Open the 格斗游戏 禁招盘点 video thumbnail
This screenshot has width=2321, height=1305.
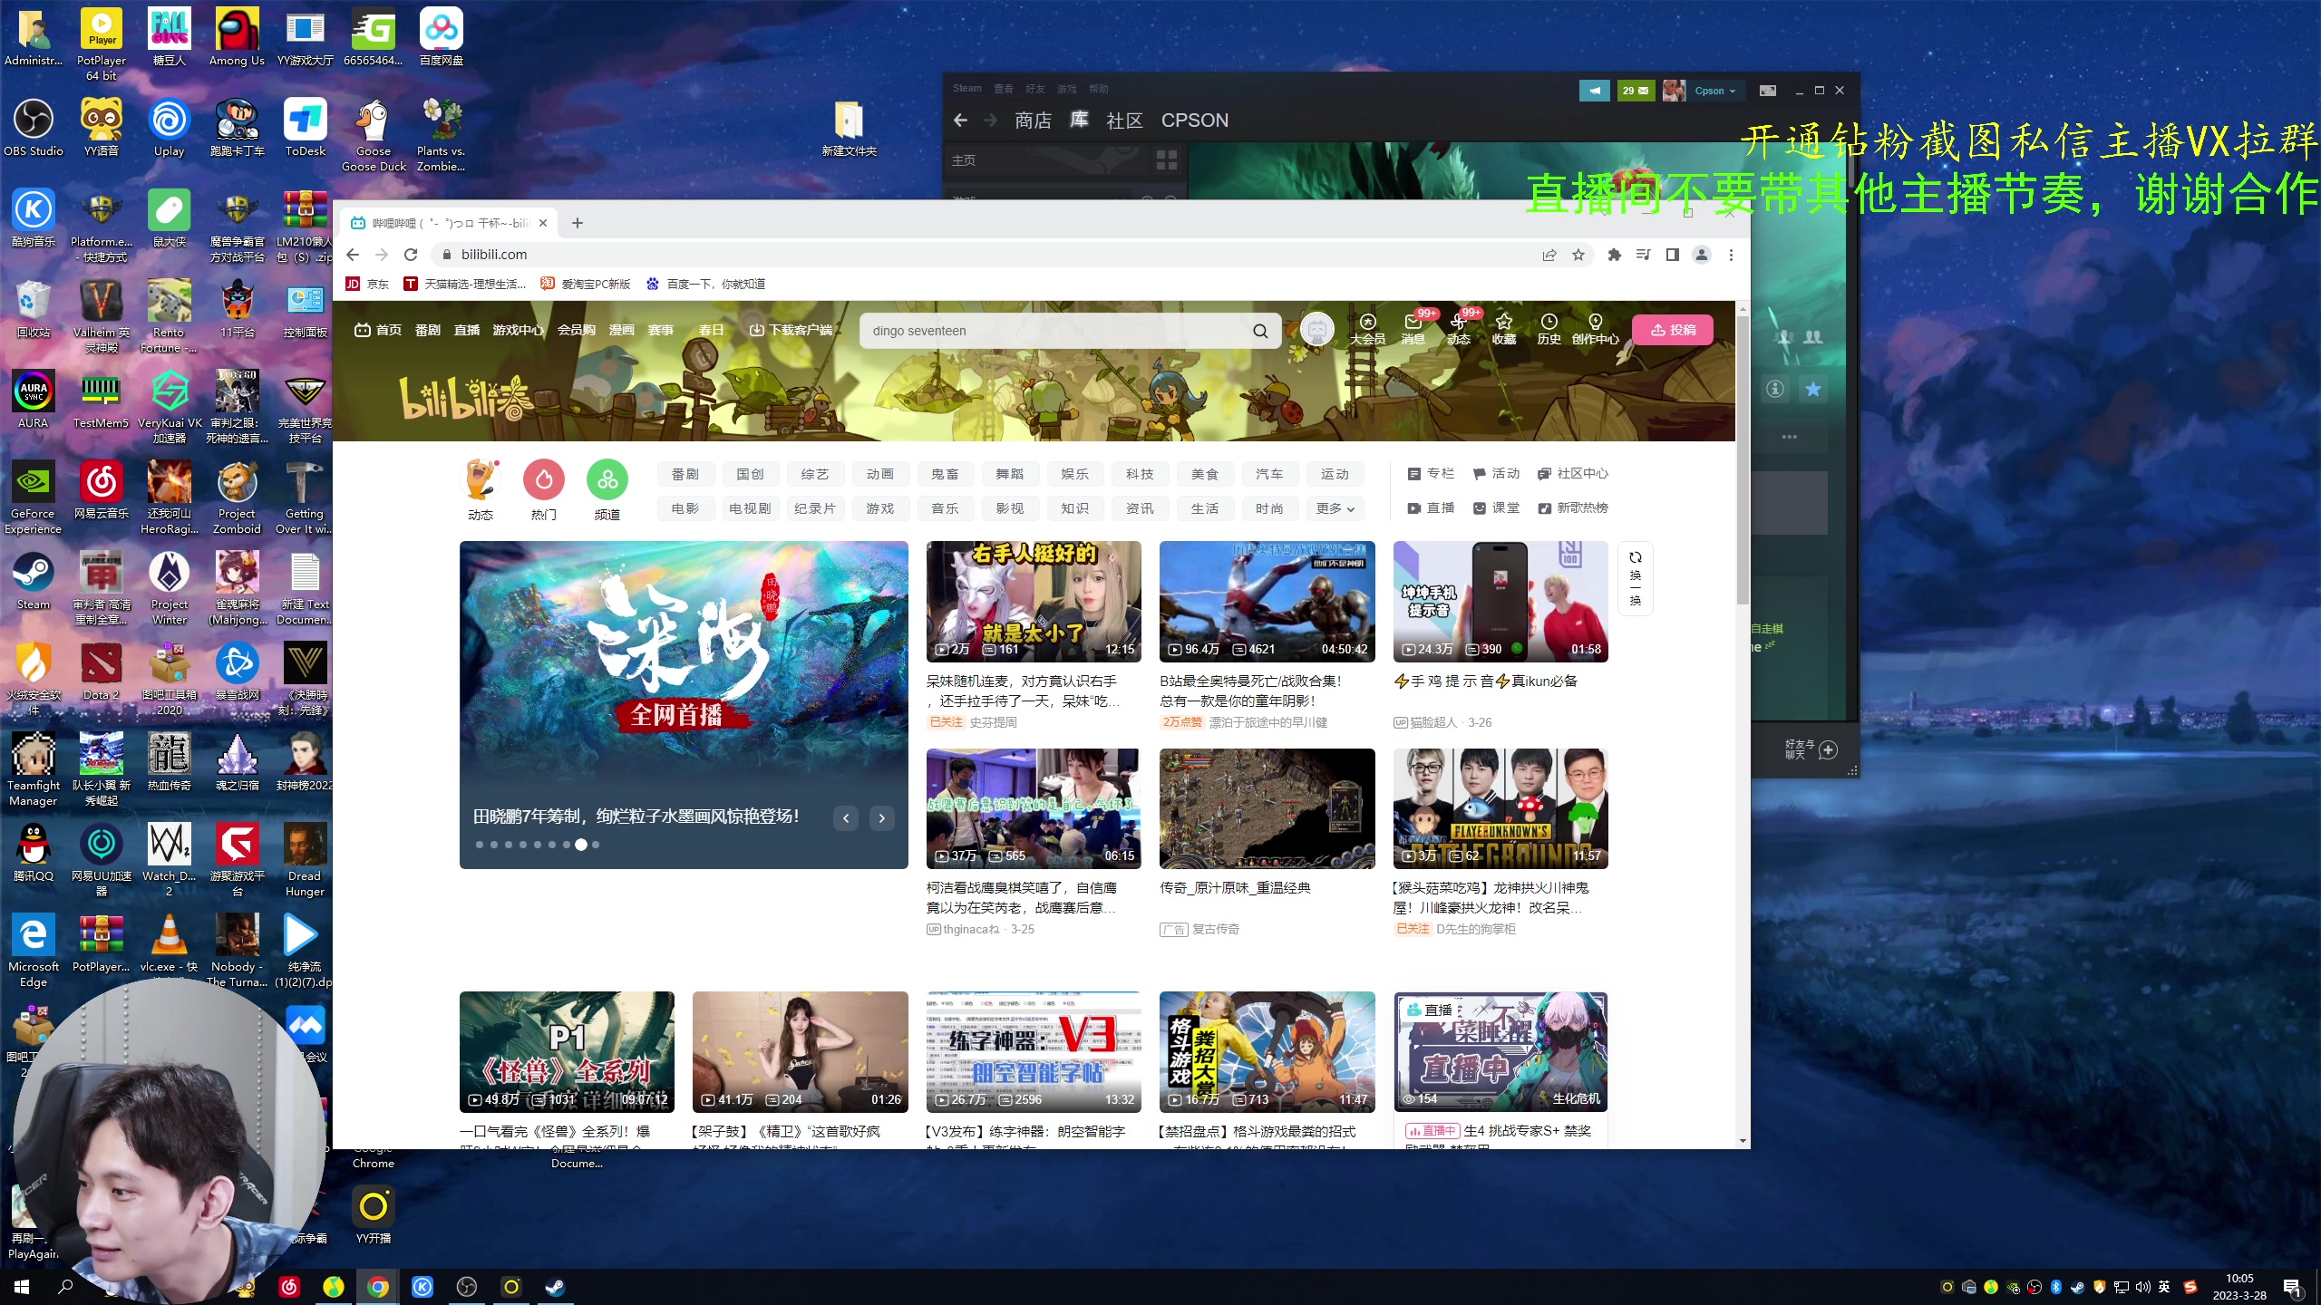pyautogui.click(x=1267, y=1052)
